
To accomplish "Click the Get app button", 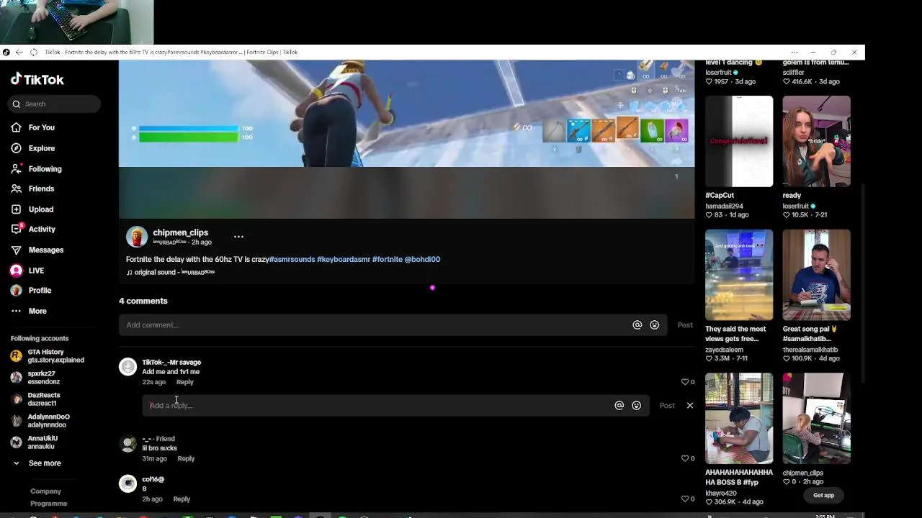I will pyautogui.click(x=823, y=495).
